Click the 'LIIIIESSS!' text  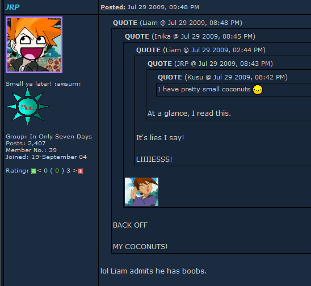tap(154, 159)
